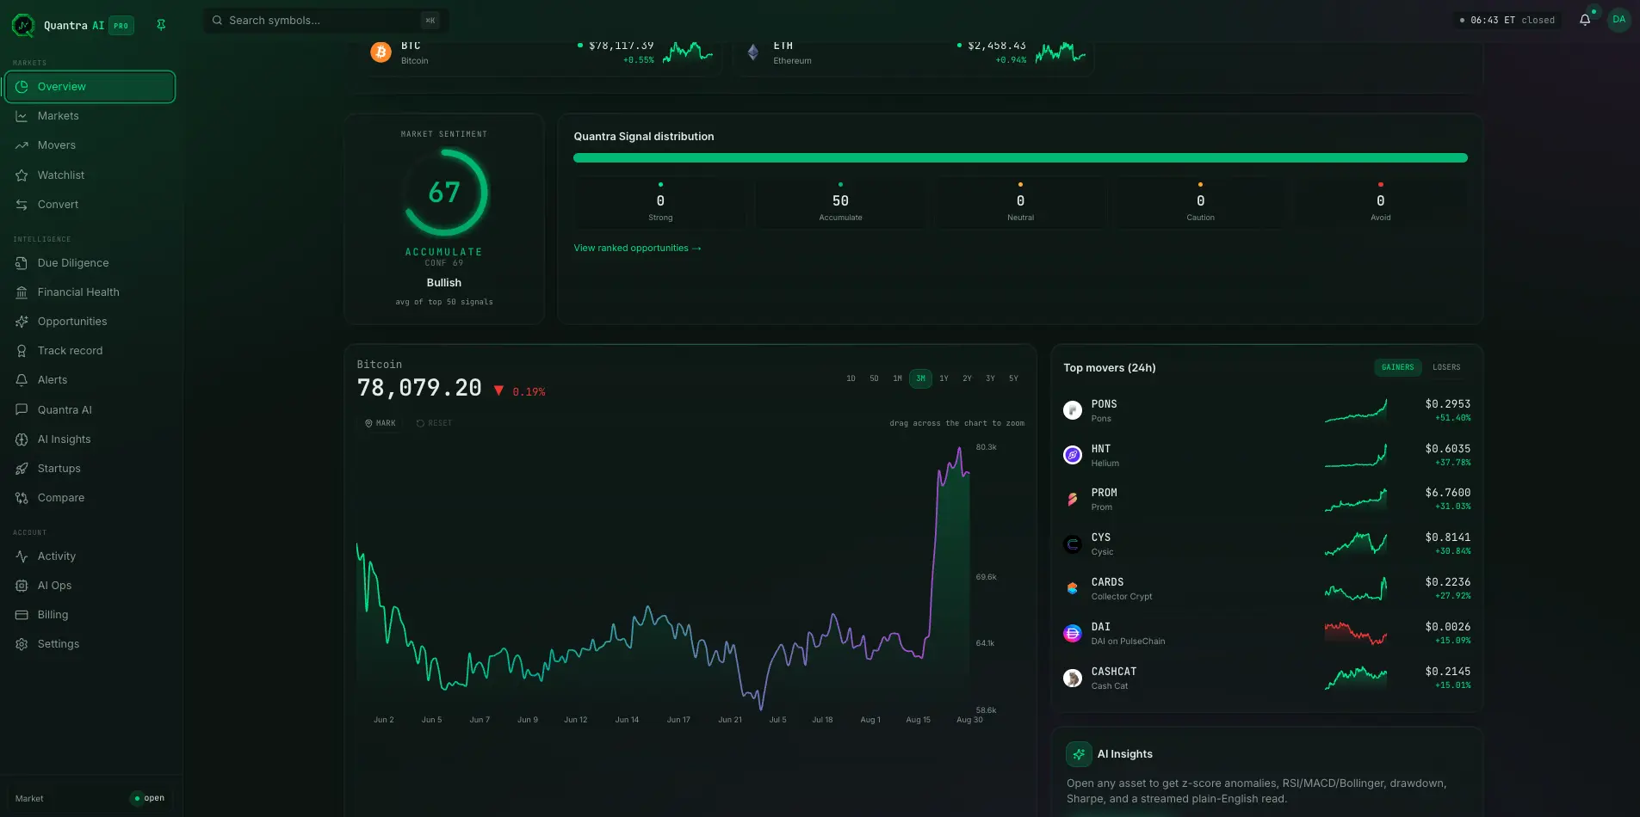The image size is (1640, 817).
Task: Switch top movers to Losers
Action: [1446, 367]
